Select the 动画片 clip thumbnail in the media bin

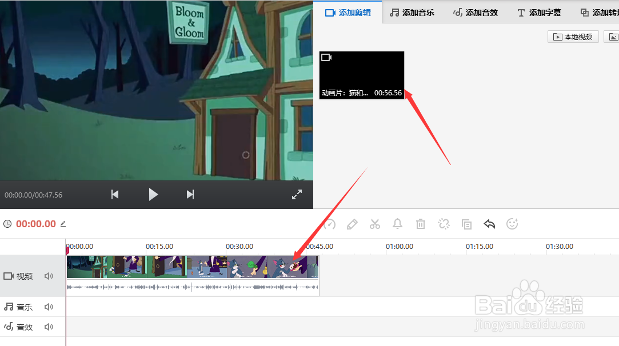click(x=362, y=75)
